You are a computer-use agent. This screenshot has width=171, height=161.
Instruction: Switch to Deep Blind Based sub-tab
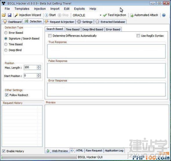(93, 29)
